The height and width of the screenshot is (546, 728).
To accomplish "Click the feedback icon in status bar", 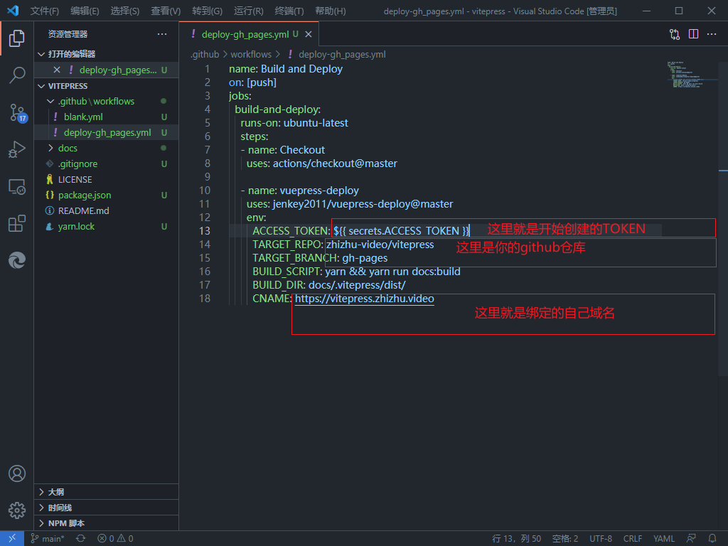I will pyautogui.click(x=691, y=539).
